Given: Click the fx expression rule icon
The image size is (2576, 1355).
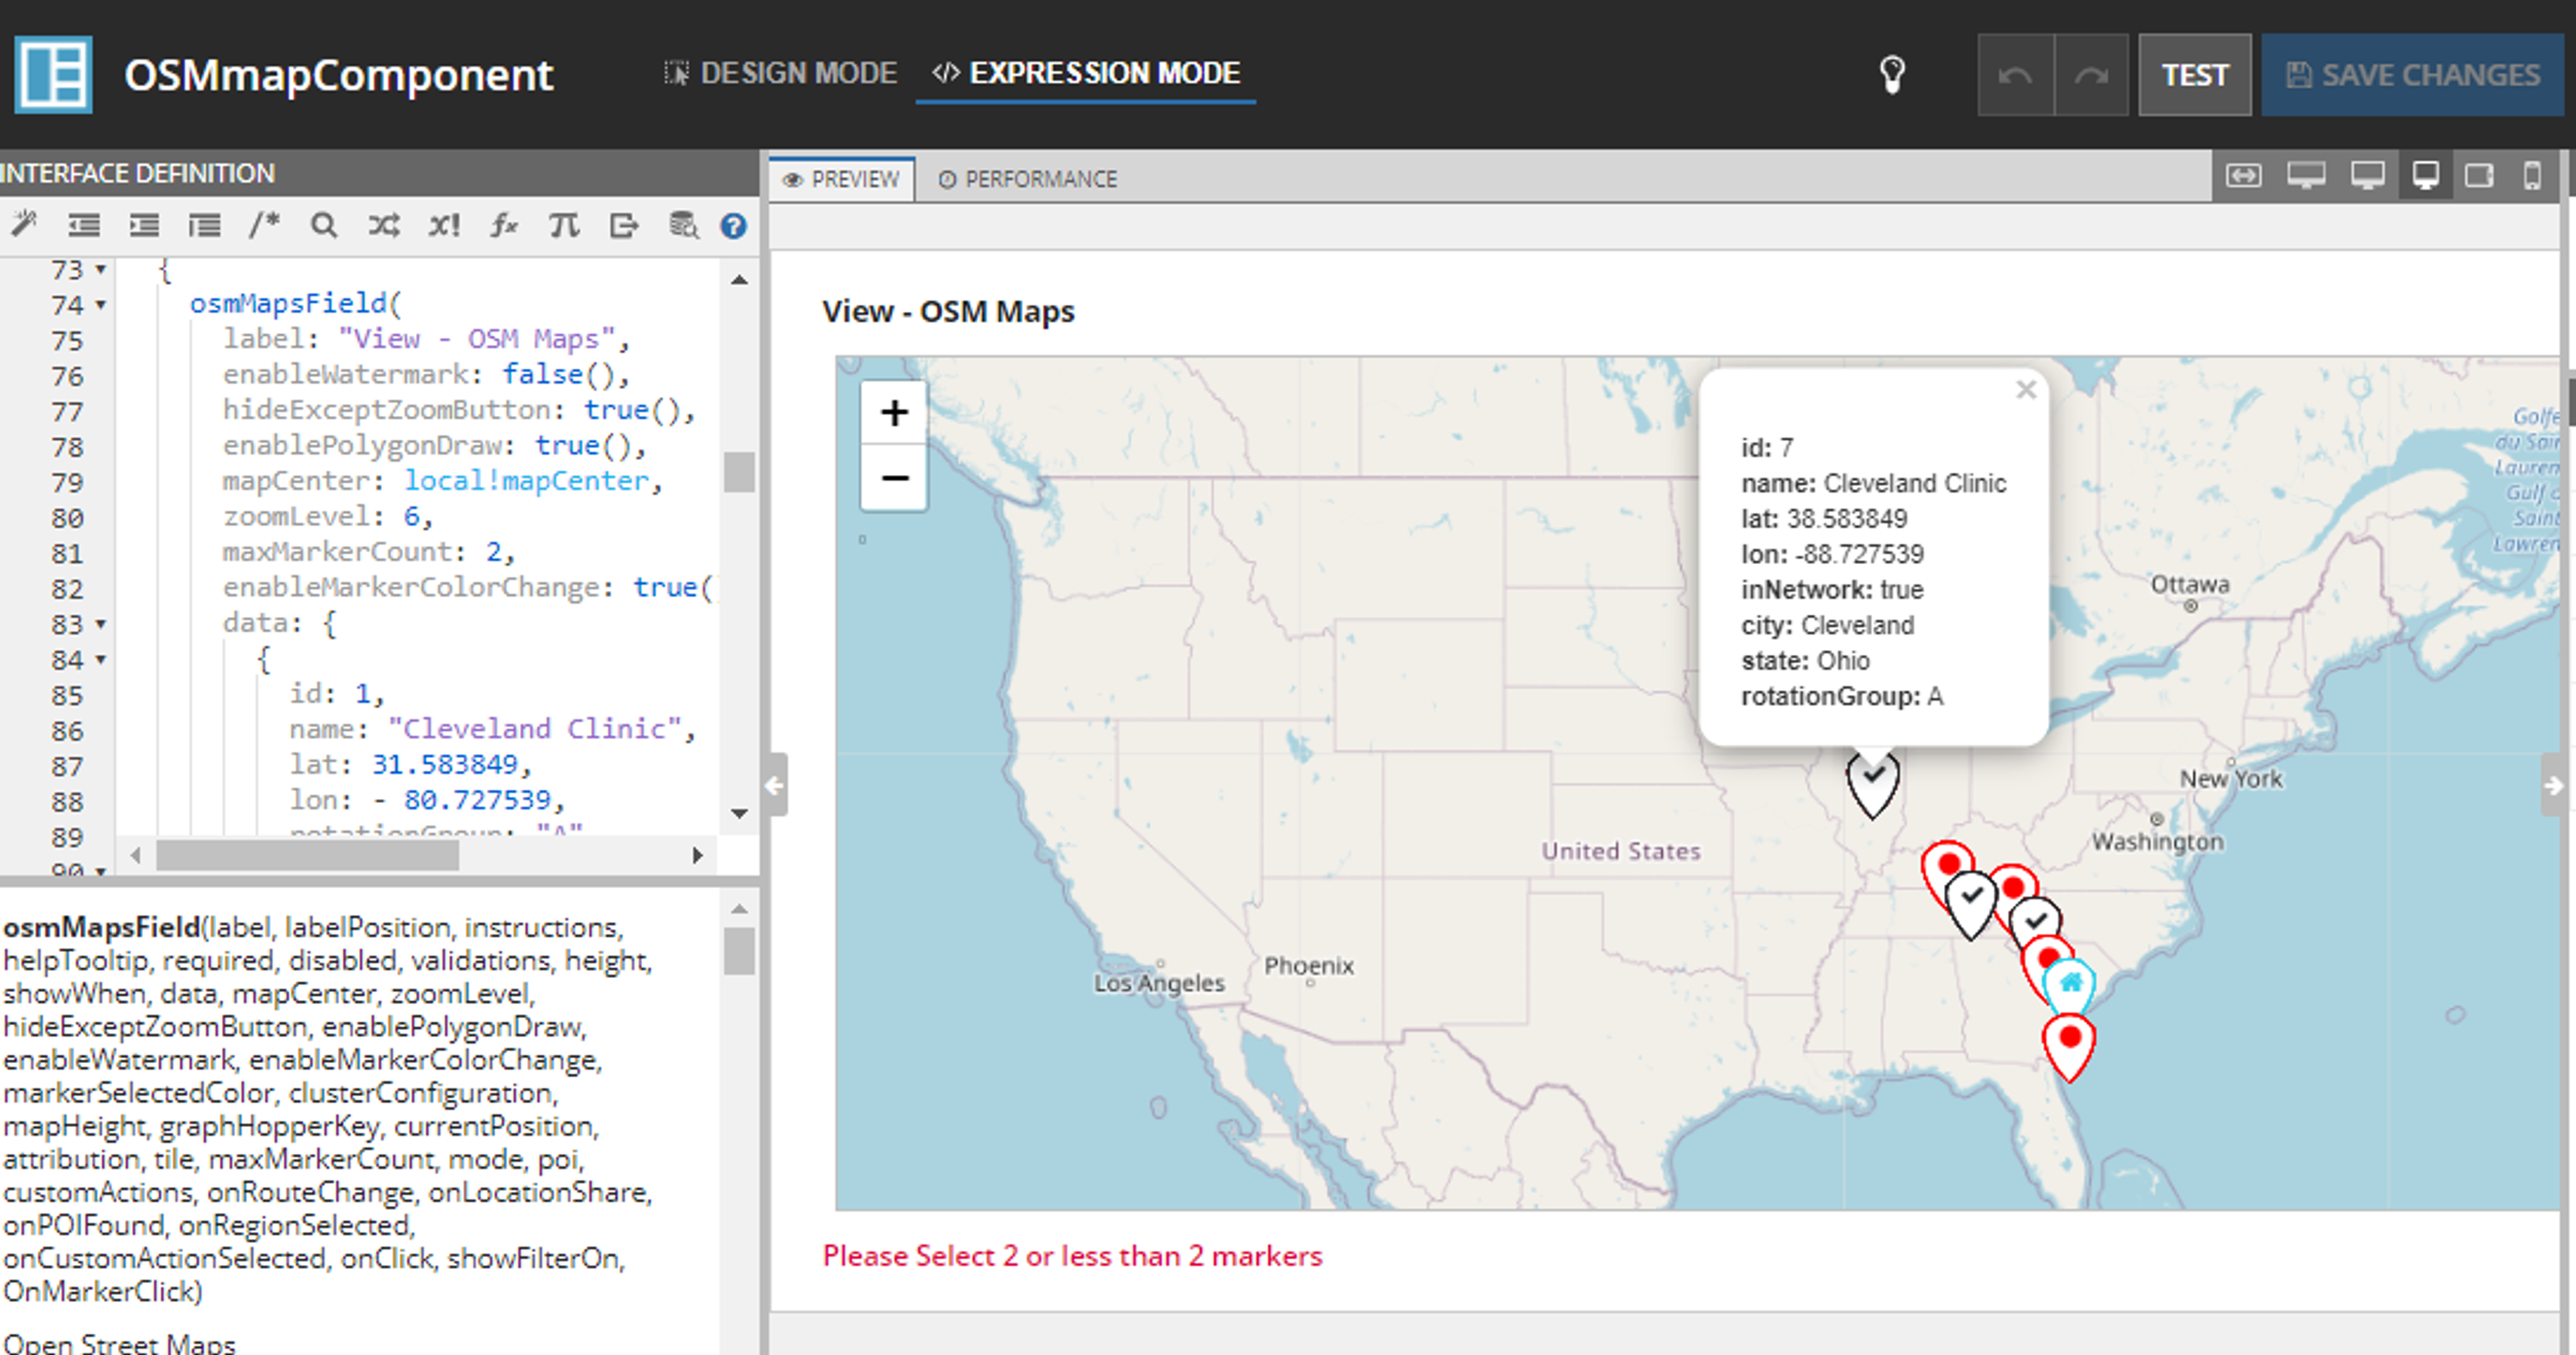Looking at the screenshot, I should (x=503, y=225).
